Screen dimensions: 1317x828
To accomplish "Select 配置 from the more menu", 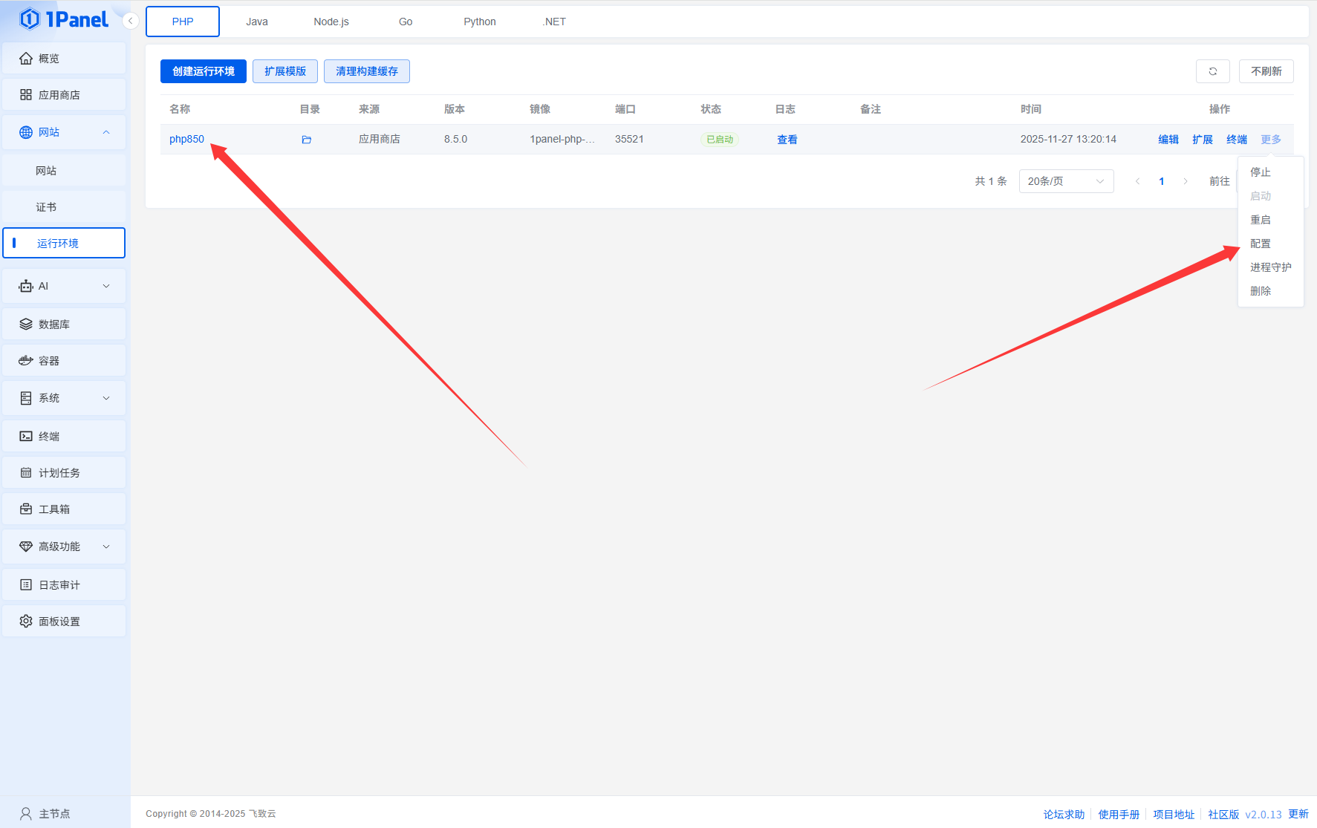I will (x=1260, y=244).
